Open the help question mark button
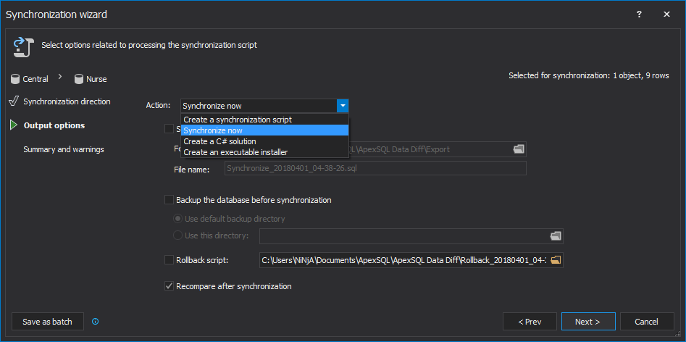 (639, 14)
